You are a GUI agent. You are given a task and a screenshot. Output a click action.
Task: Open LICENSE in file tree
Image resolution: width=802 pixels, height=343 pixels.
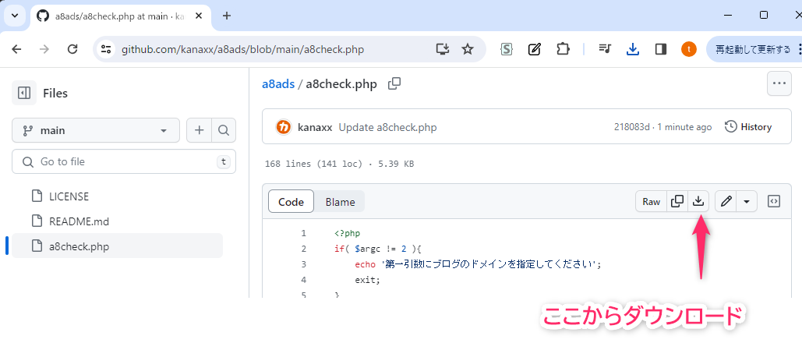(x=69, y=196)
